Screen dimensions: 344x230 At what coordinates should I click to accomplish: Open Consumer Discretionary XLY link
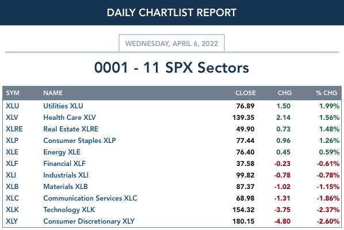89,221
